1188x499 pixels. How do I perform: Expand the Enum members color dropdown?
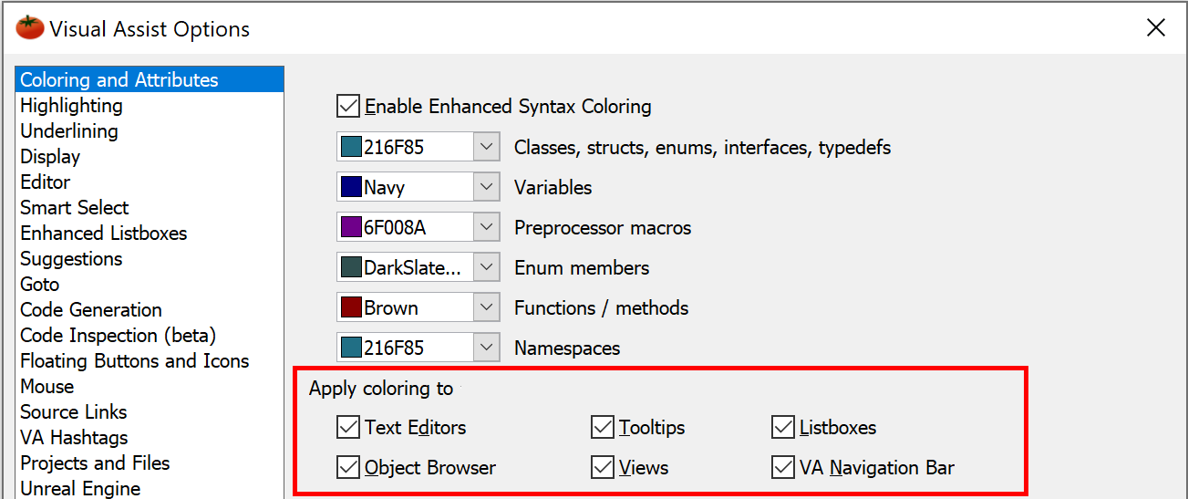487,267
